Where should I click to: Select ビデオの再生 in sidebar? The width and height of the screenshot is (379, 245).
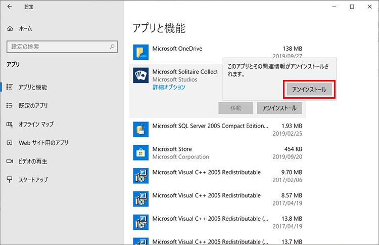[33, 161]
